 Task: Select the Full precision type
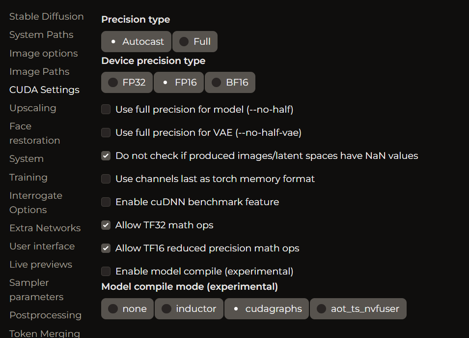[194, 41]
